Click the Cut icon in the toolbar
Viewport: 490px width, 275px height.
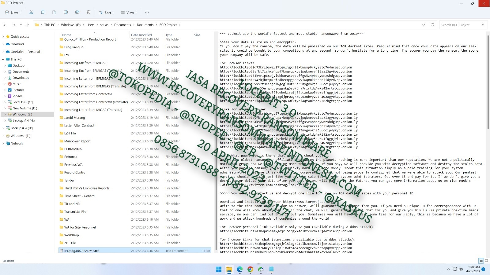click(x=31, y=12)
